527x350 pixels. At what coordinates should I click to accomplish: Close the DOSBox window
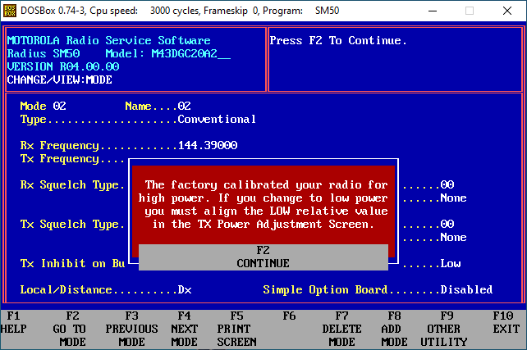pos(507,11)
